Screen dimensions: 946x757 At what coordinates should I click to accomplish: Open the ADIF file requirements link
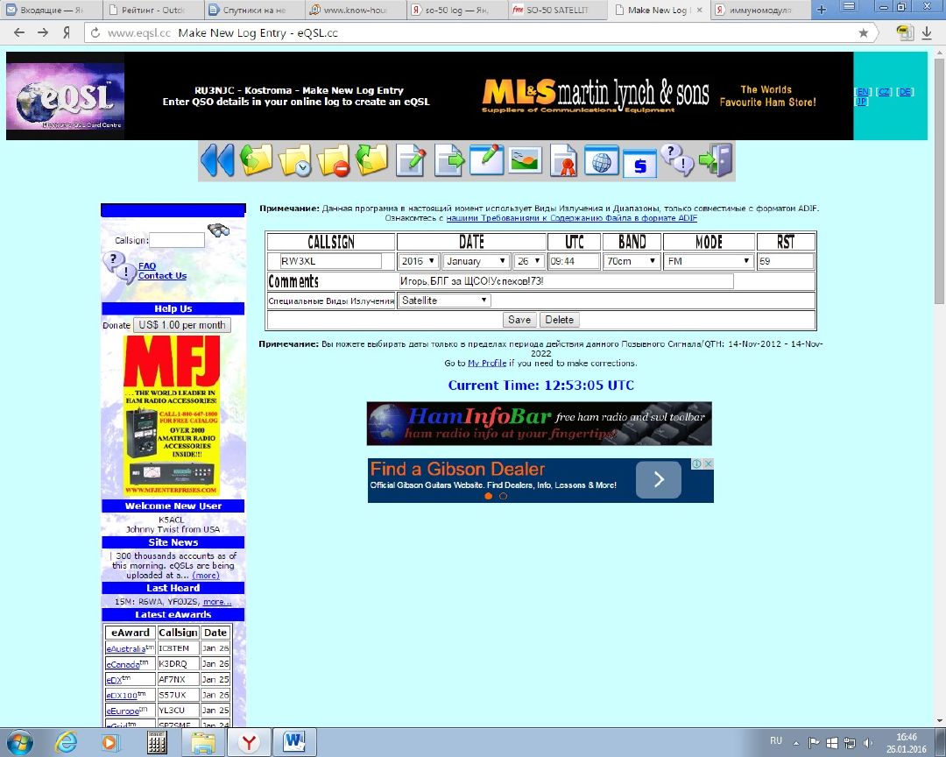point(572,218)
